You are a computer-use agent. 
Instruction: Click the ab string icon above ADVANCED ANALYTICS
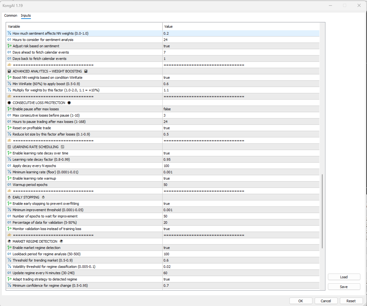[9, 65]
